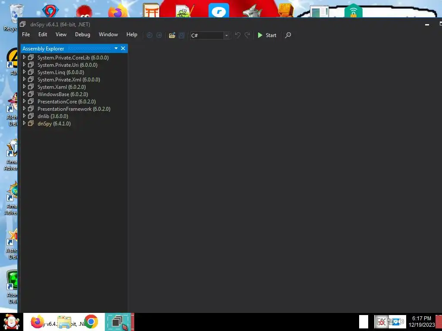Click the Redo toolbar icon
Viewport: 442px width, 331px height.
click(247, 35)
